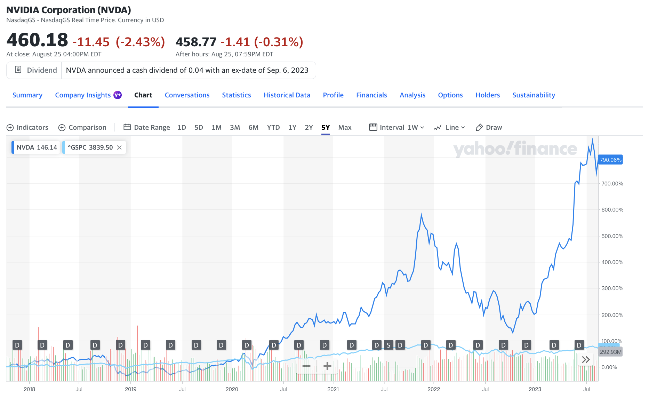Zoom in with the plus button

pos(327,366)
